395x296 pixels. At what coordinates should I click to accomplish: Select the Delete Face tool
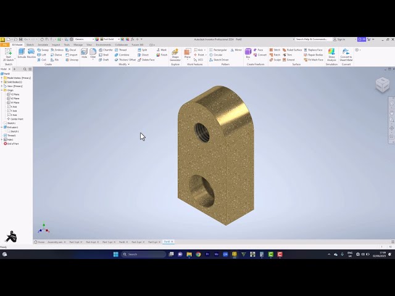pyautogui.click(x=146, y=60)
